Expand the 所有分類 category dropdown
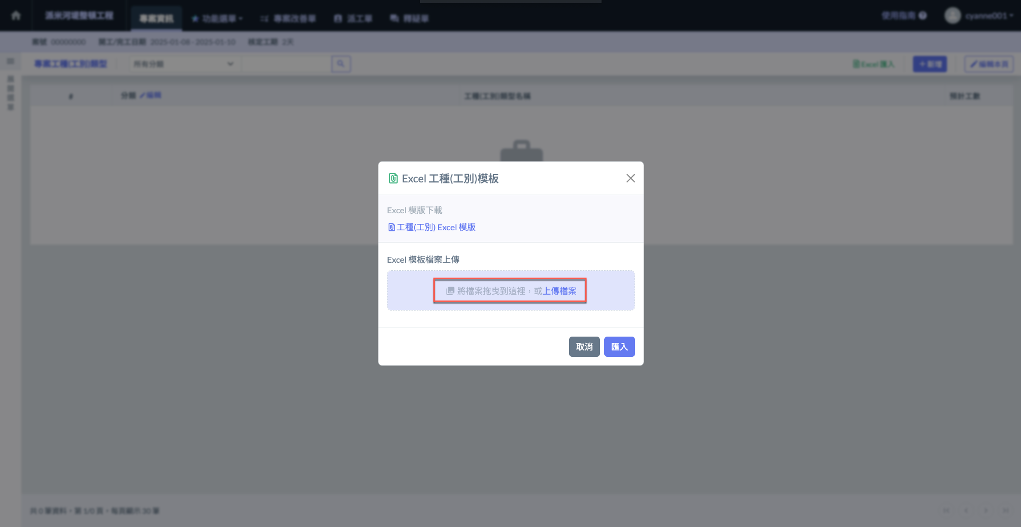The height and width of the screenshot is (527, 1021). pyautogui.click(x=183, y=64)
